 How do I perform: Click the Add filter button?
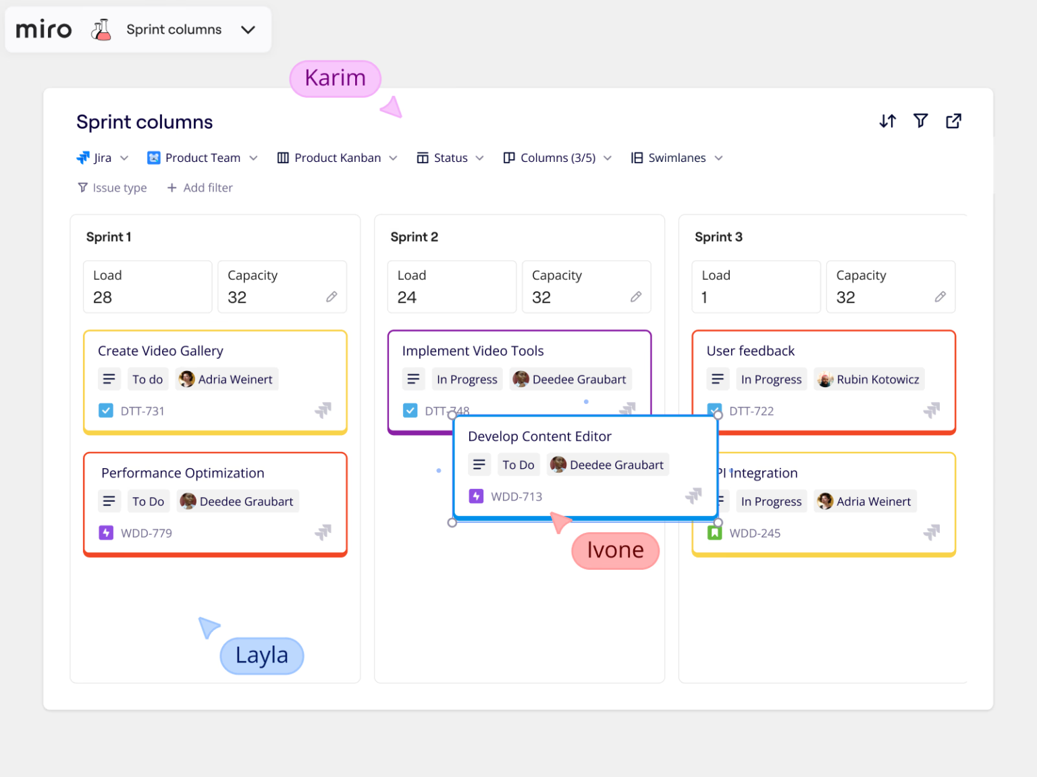tap(200, 188)
